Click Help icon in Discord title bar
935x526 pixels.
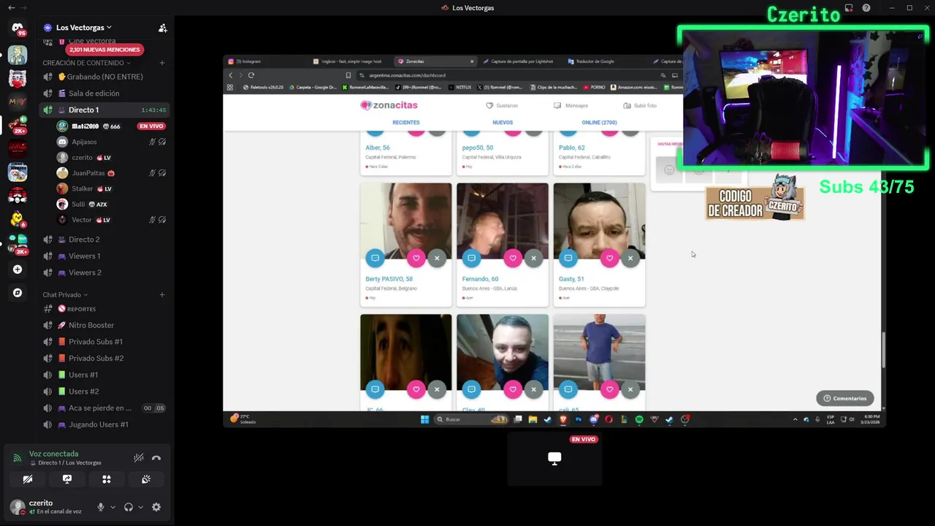866,8
